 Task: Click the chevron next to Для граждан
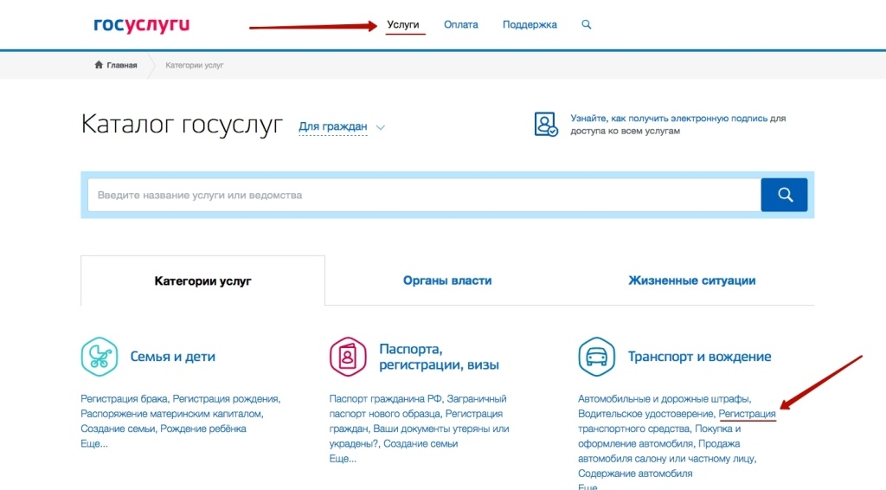click(381, 127)
